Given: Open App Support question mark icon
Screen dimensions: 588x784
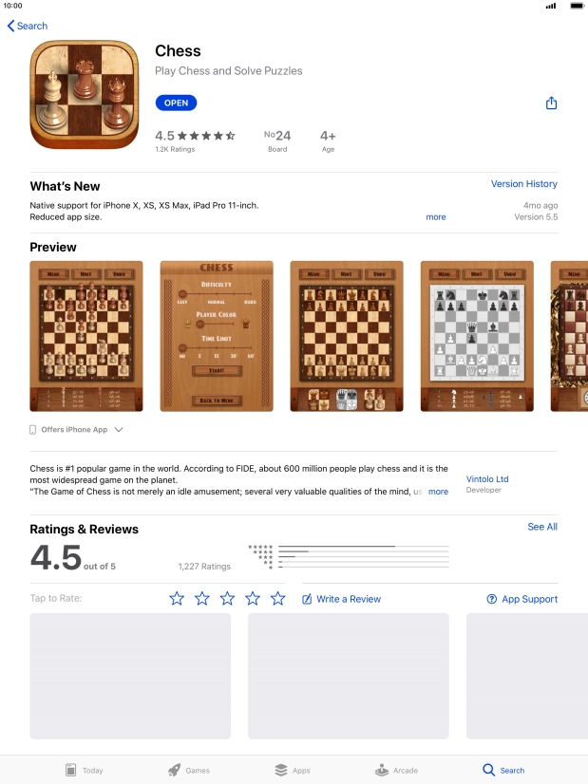Looking at the screenshot, I should (491, 599).
